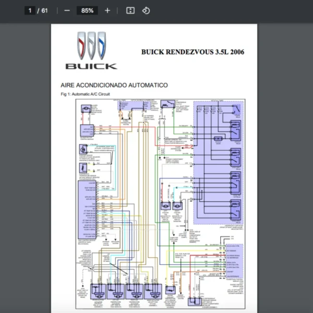Click the fit to page icon

(130, 10)
